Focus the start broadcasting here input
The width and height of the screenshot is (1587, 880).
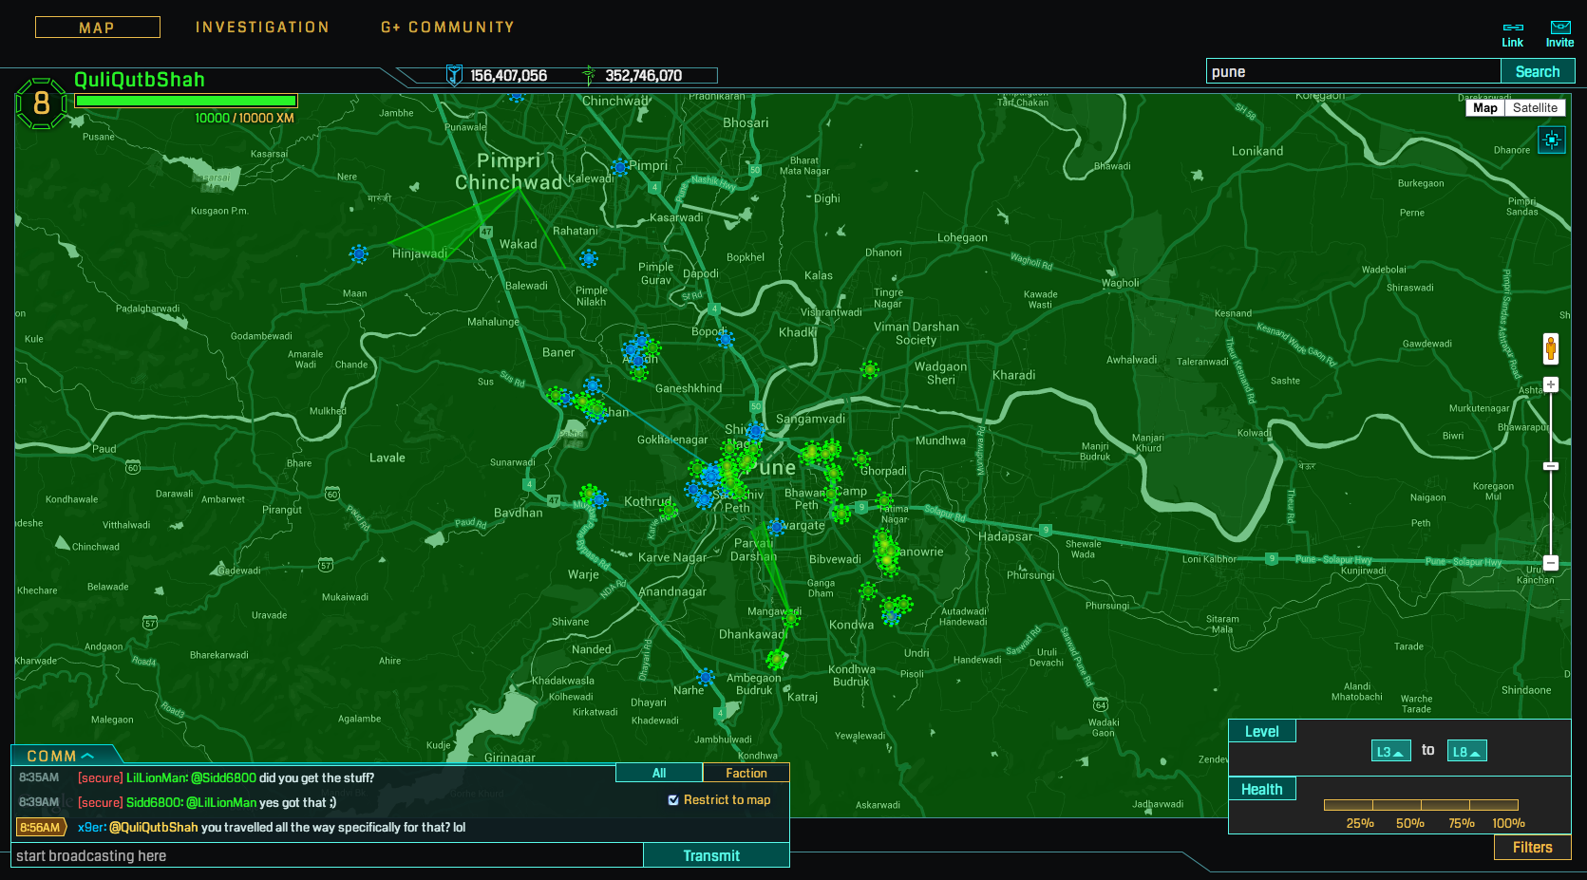(328, 855)
